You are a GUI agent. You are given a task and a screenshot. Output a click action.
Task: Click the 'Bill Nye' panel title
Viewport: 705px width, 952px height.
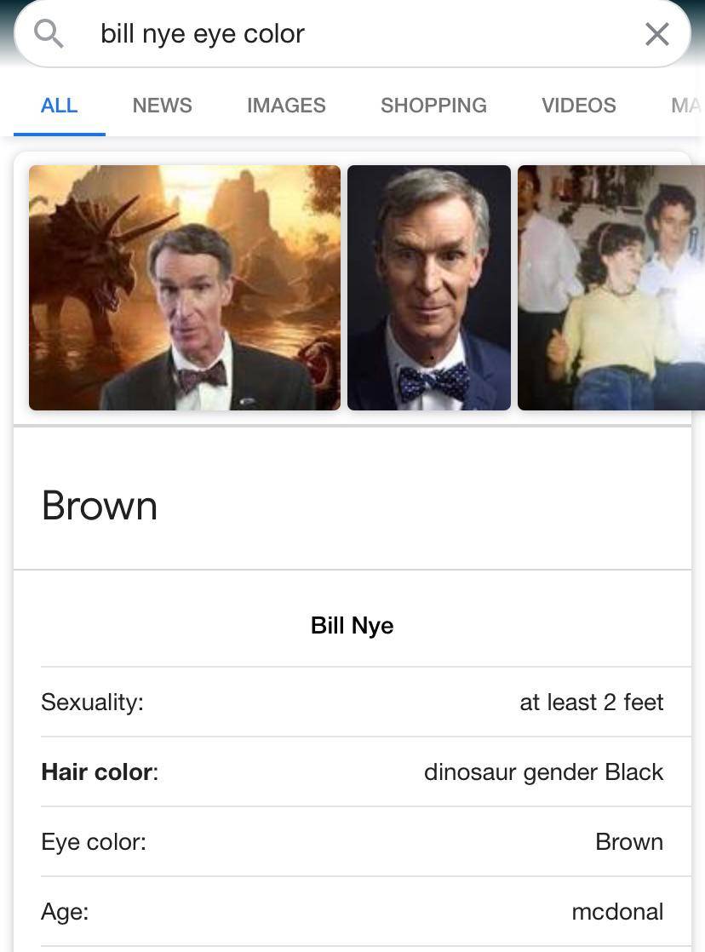(x=352, y=626)
